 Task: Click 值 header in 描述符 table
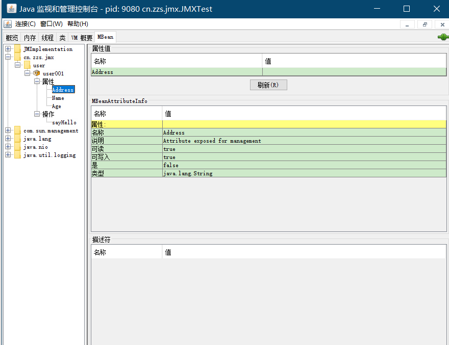(x=304, y=252)
